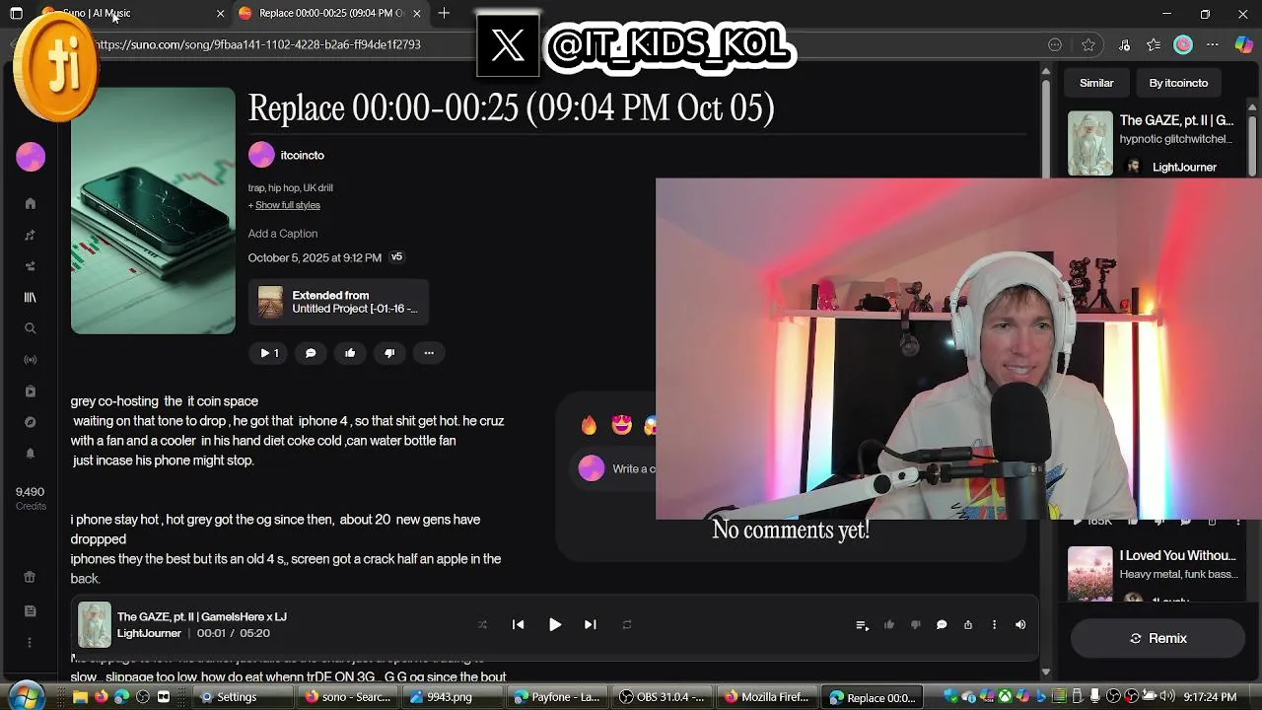
Task: Mute audio with the player volume icon
Action: pyautogui.click(x=1020, y=625)
